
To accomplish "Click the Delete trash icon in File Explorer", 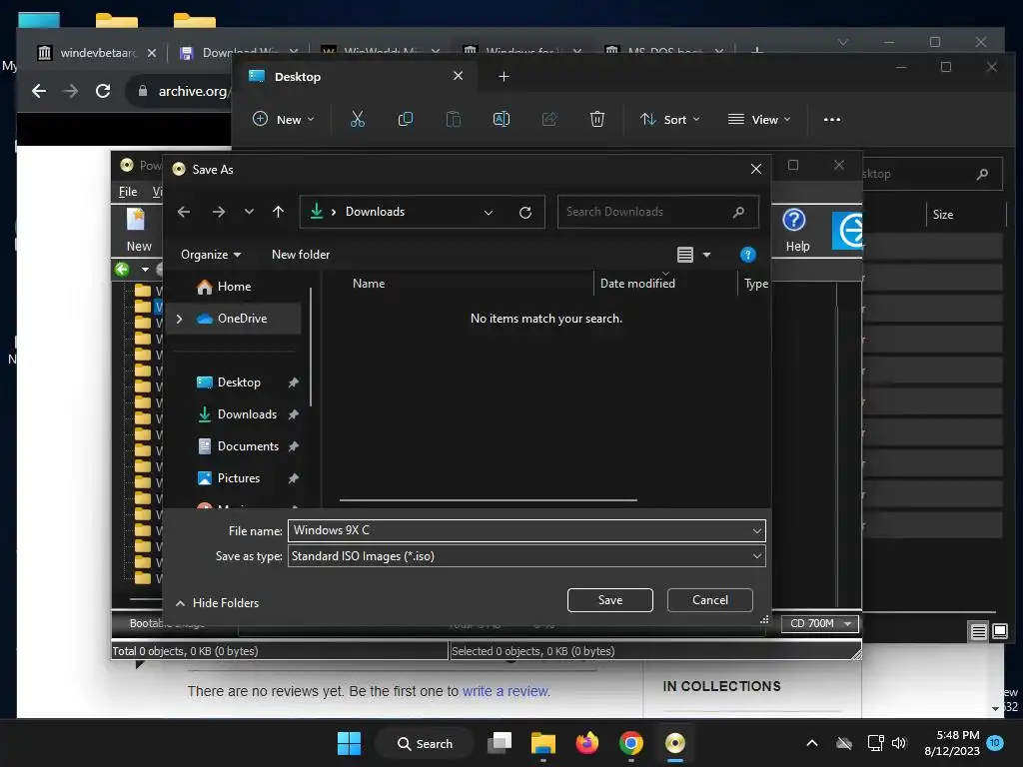I will (597, 119).
